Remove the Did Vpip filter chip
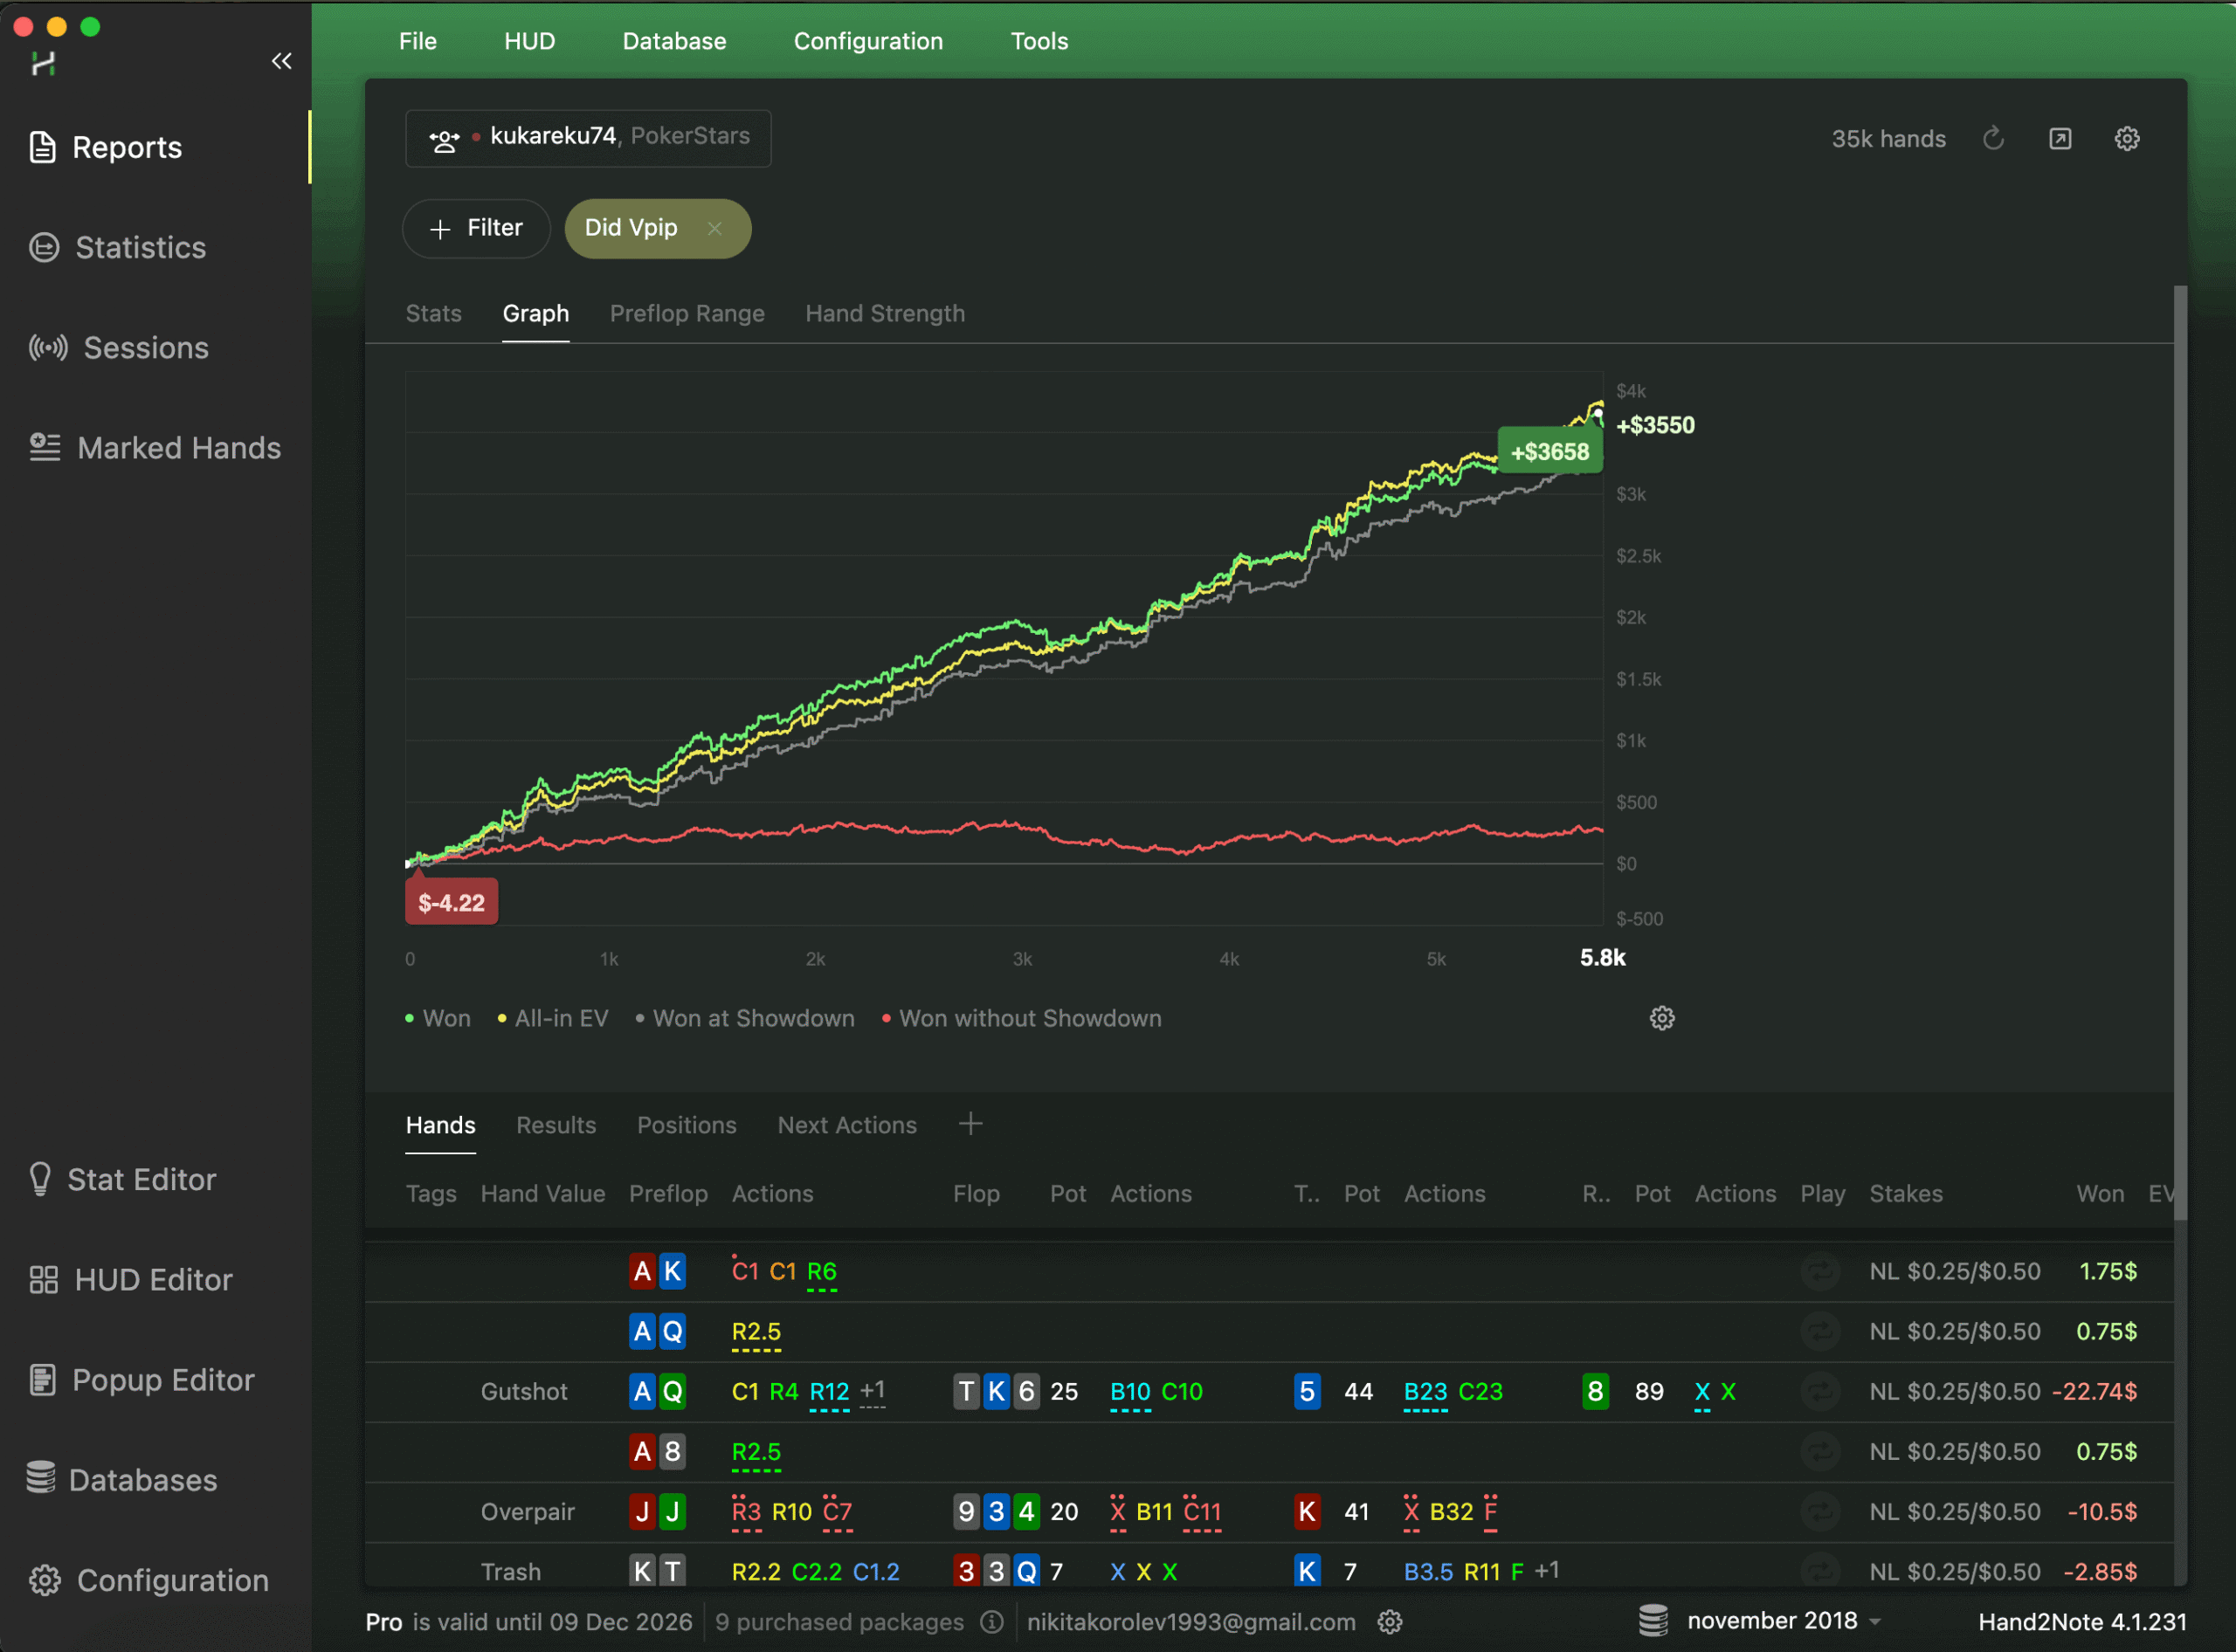 tap(714, 228)
